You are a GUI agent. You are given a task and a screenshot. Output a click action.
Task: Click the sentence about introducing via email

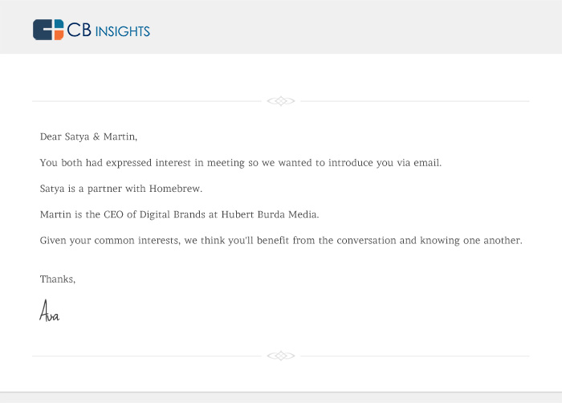click(x=241, y=163)
